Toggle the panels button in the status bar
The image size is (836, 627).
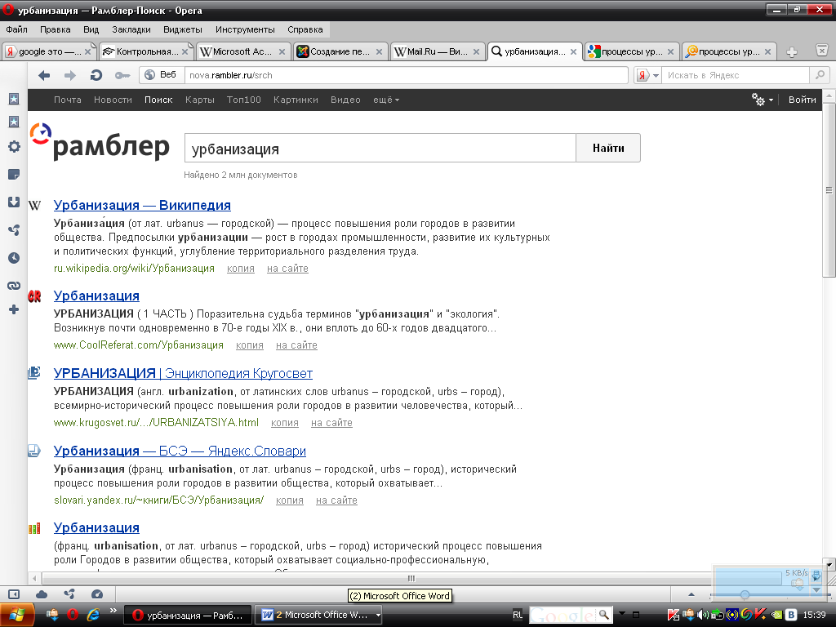[x=14, y=594]
